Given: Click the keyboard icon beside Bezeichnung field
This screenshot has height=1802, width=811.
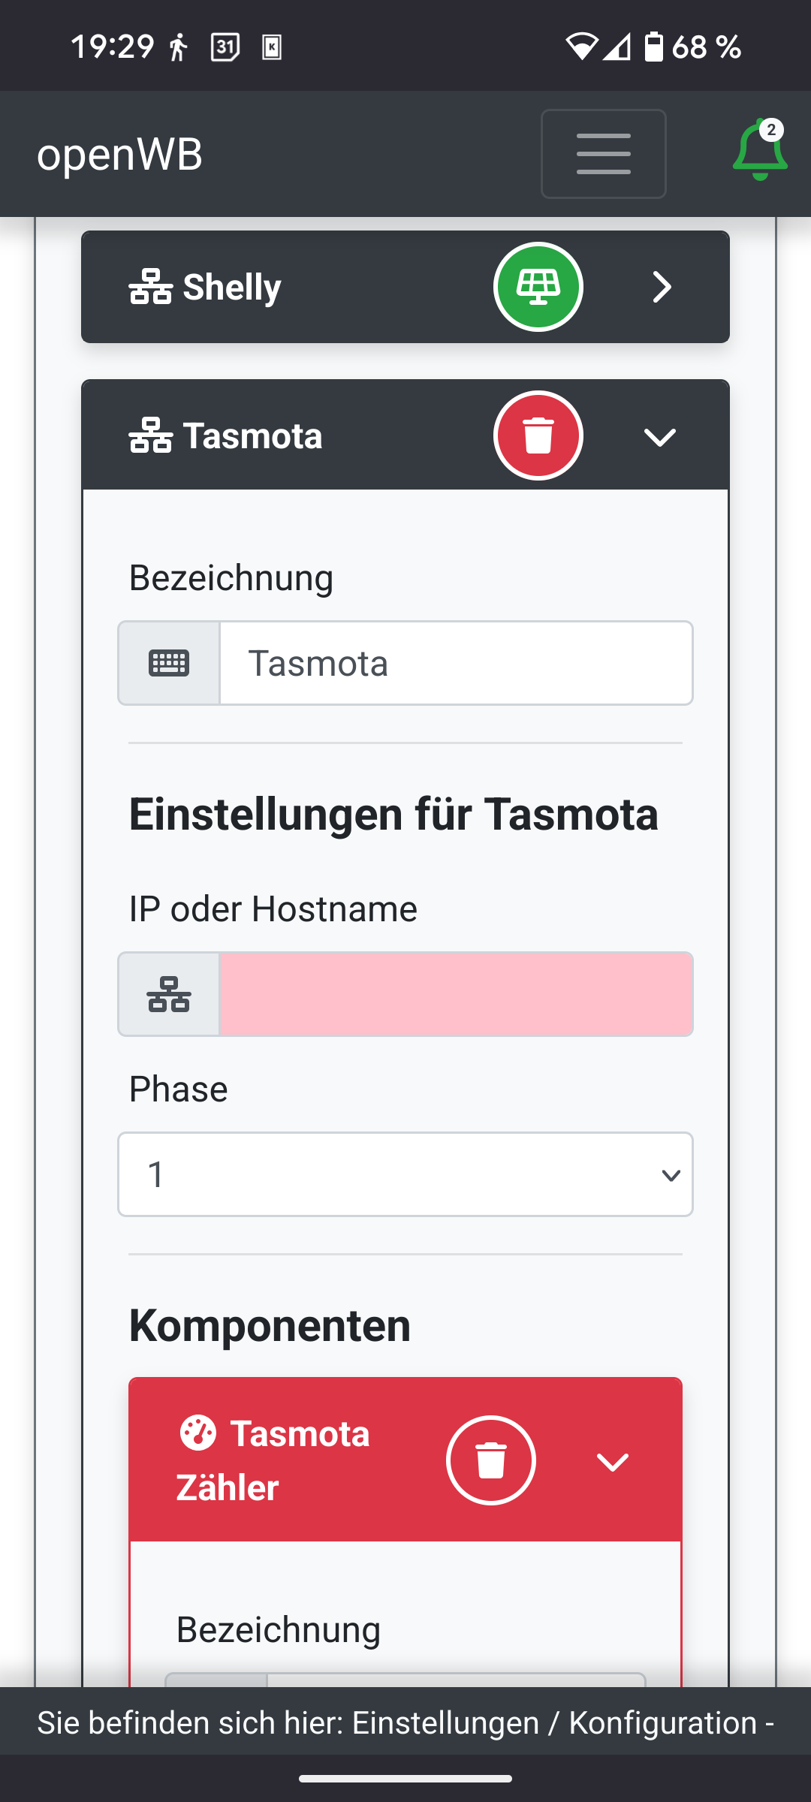Looking at the screenshot, I should click(169, 663).
